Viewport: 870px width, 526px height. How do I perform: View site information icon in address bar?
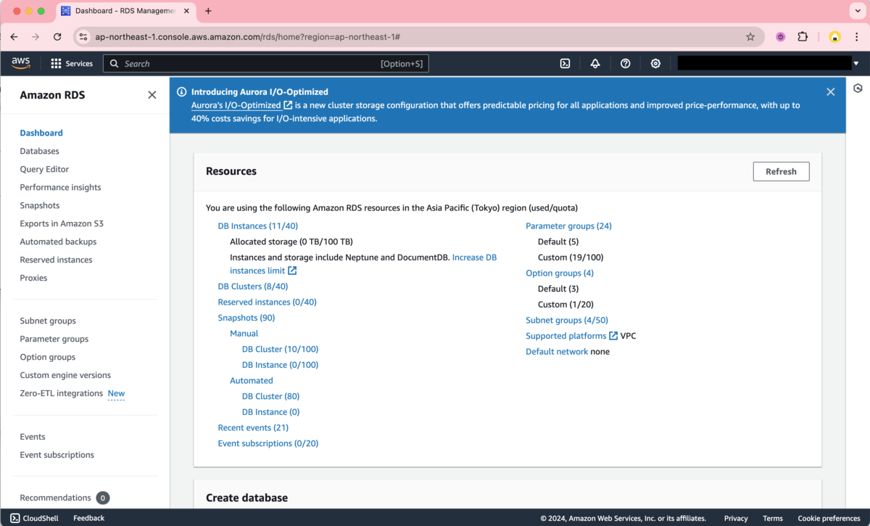83,37
